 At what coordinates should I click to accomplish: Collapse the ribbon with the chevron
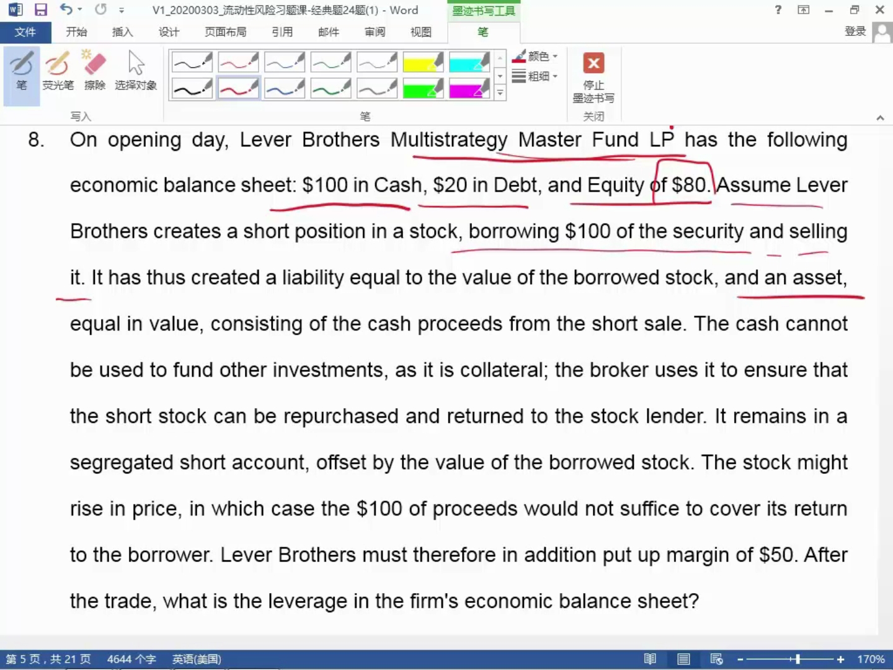point(880,117)
